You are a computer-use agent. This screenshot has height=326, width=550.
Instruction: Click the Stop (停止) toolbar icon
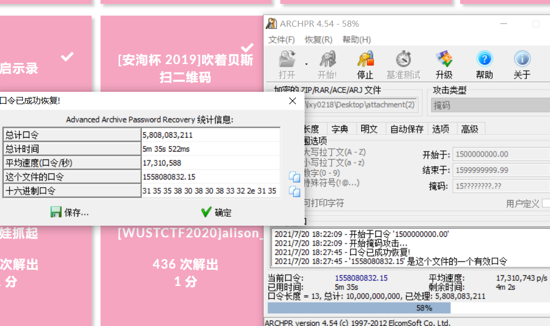click(x=365, y=64)
